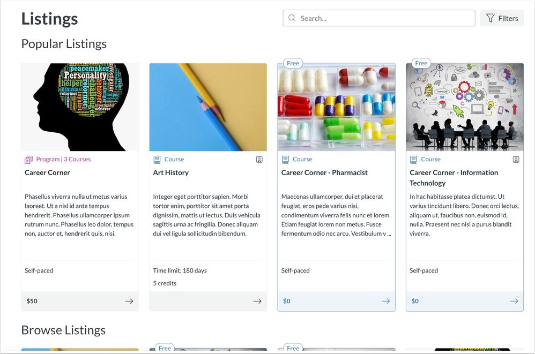The height and width of the screenshot is (354, 535).
Task: Click the Course icon on Information Technology card
Action: [x=413, y=159]
